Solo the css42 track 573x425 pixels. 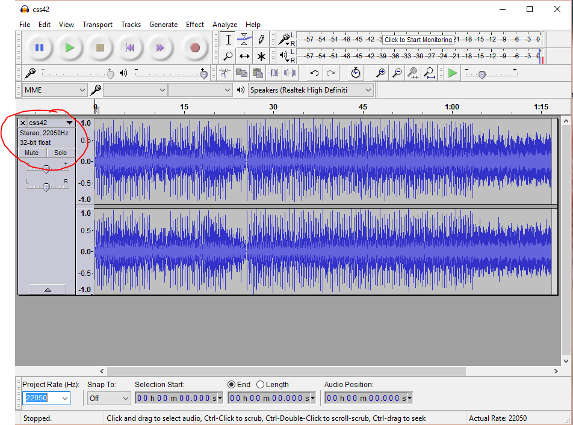click(60, 153)
